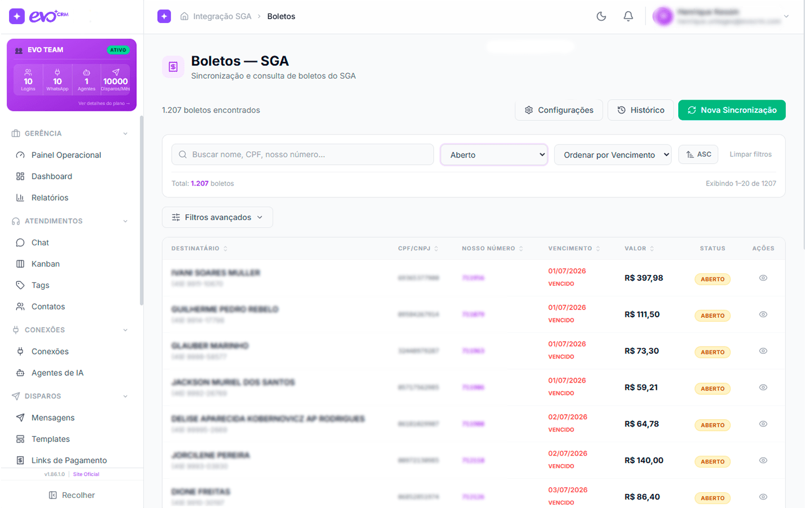The width and height of the screenshot is (806, 508).
Task: Toggle dark mode moon icon
Action: pos(602,16)
